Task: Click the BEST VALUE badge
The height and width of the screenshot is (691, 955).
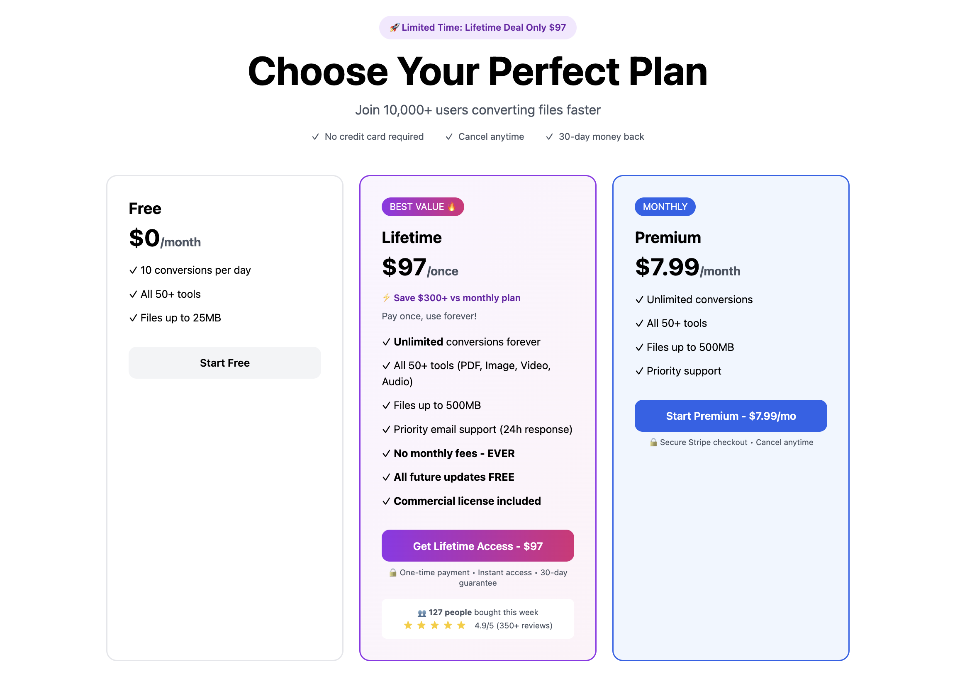Action: [x=422, y=207]
